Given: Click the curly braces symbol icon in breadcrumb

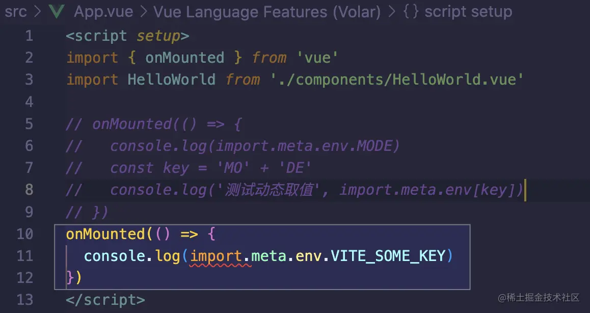Looking at the screenshot, I should (411, 12).
